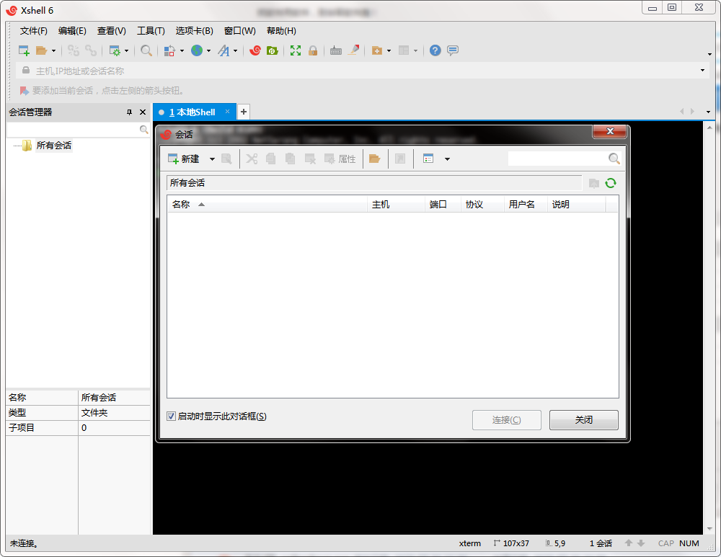
Task: Open the folder icon in main toolbar
Action: (x=41, y=50)
